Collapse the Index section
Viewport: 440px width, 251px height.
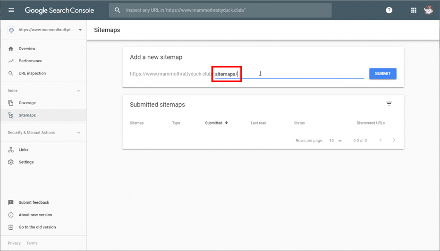pos(78,91)
